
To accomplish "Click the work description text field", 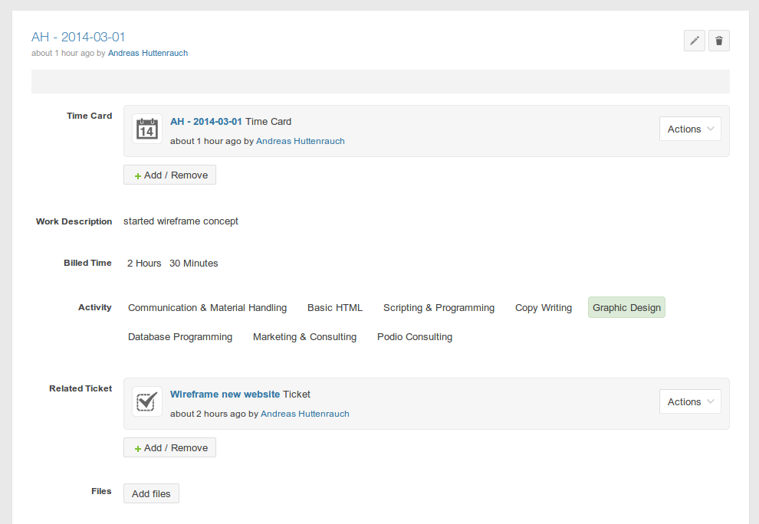I will 181,221.
